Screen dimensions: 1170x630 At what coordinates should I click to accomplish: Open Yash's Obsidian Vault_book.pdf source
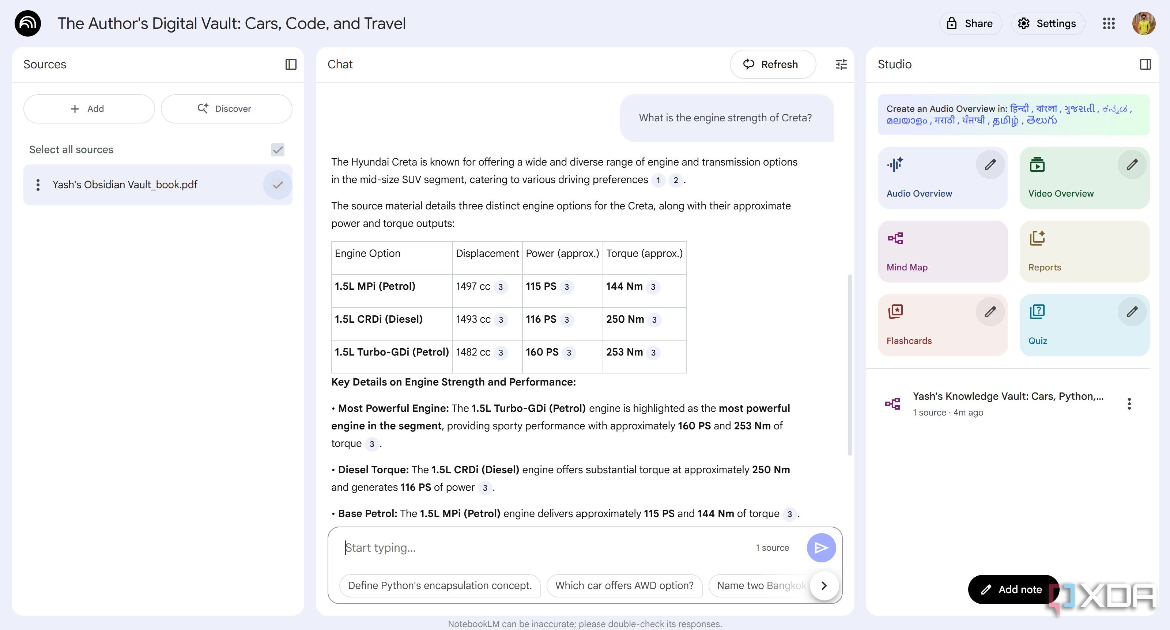coord(124,185)
